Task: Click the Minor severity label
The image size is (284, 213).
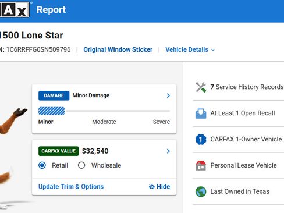Action: point(45,122)
